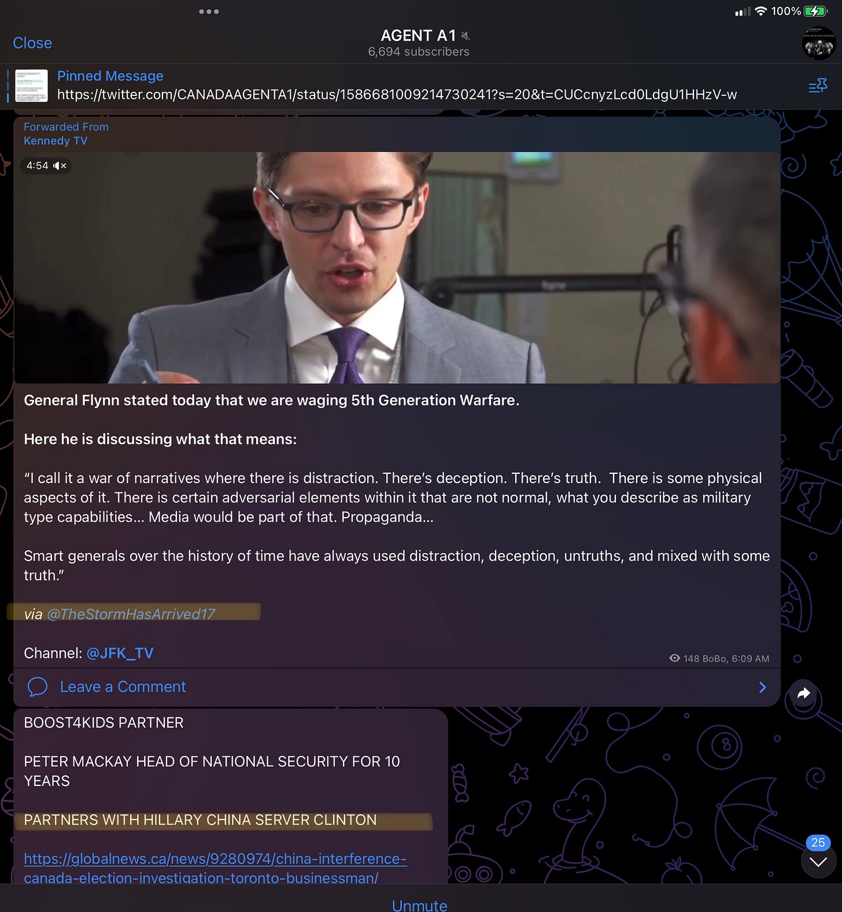
Task: Open the AGENT A1 channel title
Action: (x=418, y=36)
